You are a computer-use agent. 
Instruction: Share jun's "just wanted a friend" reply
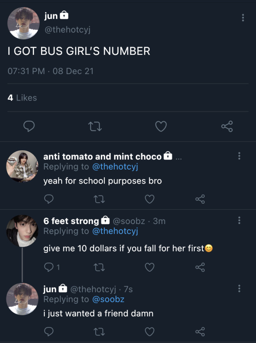click(200, 332)
